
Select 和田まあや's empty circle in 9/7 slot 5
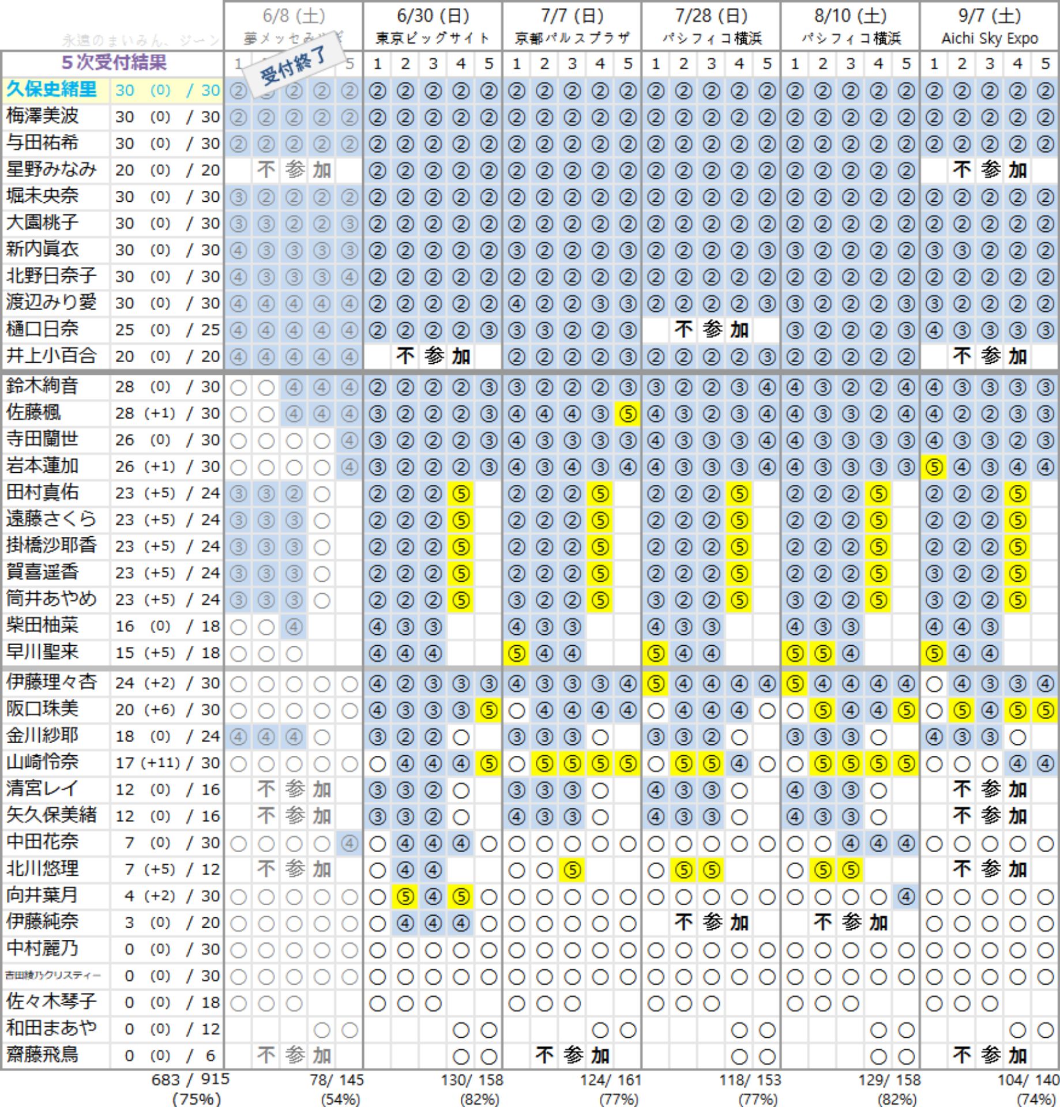1045,1030
